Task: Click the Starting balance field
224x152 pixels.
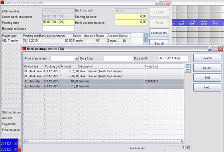Action: pyautogui.click(x=131, y=17)
